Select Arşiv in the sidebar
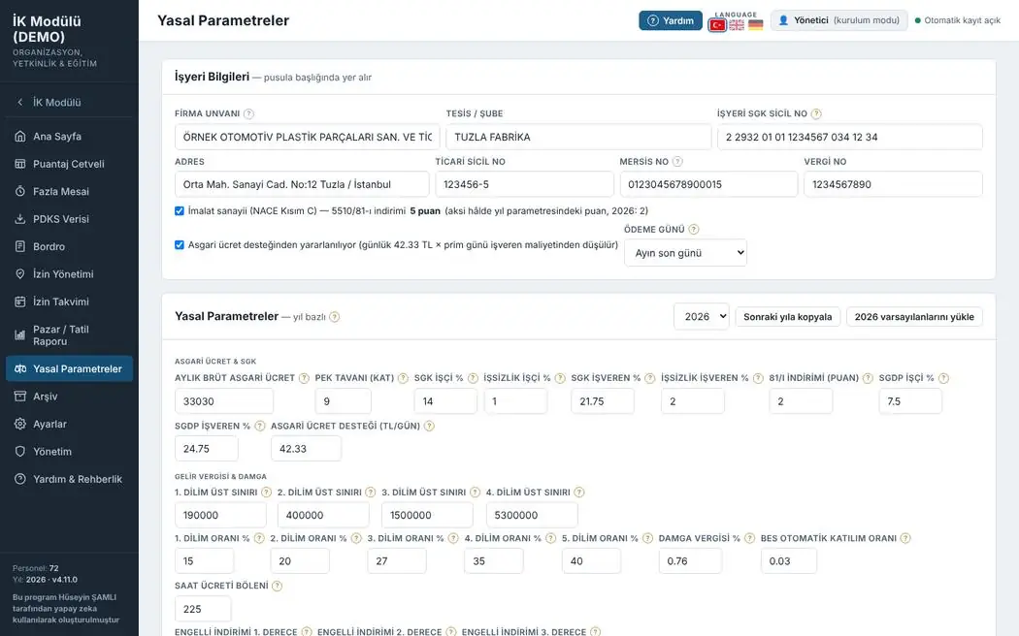Viewport: 1019px width, 636px height. click(x=69, y=396)
